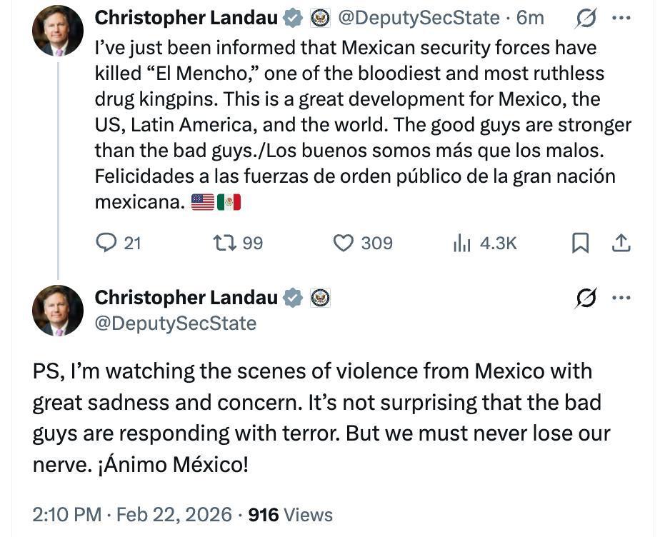Click Grok icon on the first tweet
Screen dimensions: 660x537
585,19
